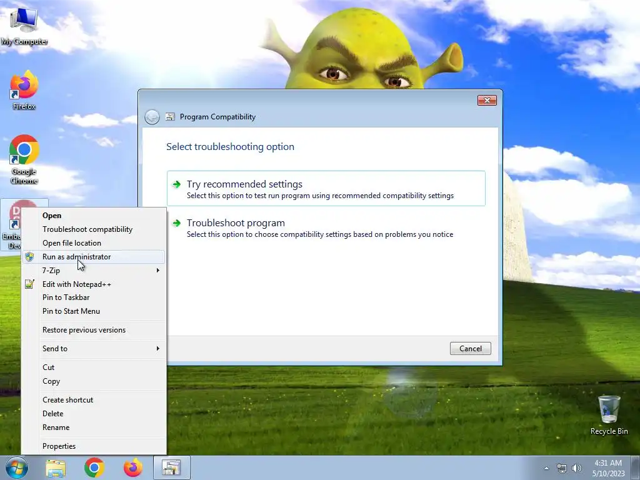Choose Open in the context menu
This screenshot has width=640, height=480.
click(x=94, y=216)
